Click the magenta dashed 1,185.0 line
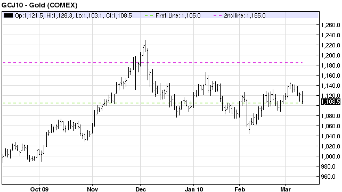 click(152, 63)
